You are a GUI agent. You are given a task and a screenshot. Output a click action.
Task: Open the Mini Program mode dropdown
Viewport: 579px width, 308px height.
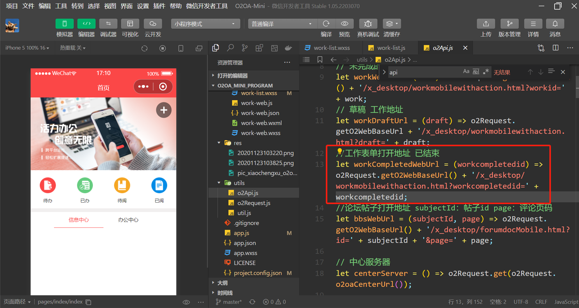pyautogui.click(x=205, y=24)
